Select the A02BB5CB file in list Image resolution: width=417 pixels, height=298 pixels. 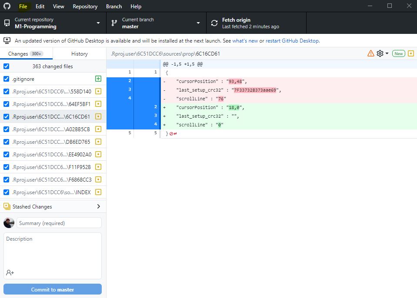click(51, 129)
